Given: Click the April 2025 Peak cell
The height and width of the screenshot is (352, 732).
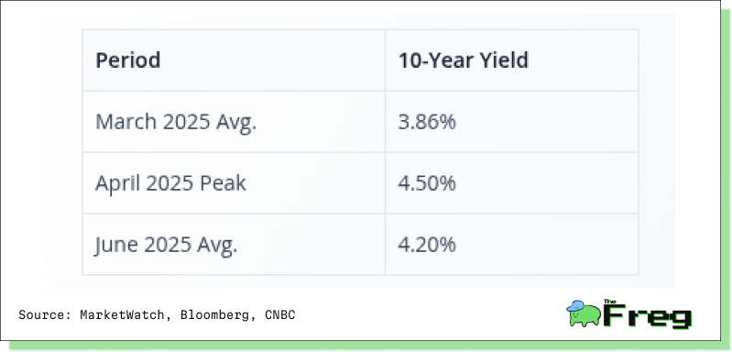Looking at the screenshot, I should tap(234, 183).
